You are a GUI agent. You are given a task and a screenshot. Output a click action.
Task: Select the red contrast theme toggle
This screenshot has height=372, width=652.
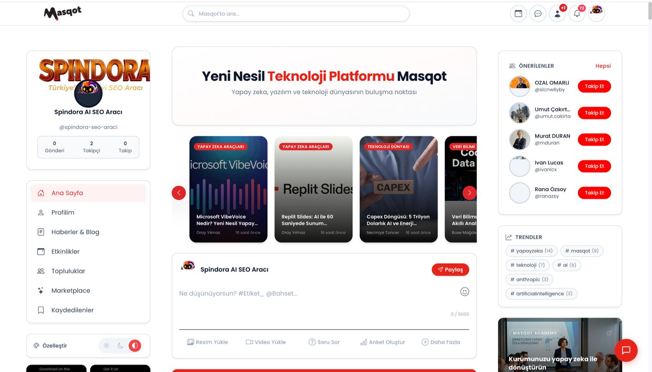coord(135,346)
